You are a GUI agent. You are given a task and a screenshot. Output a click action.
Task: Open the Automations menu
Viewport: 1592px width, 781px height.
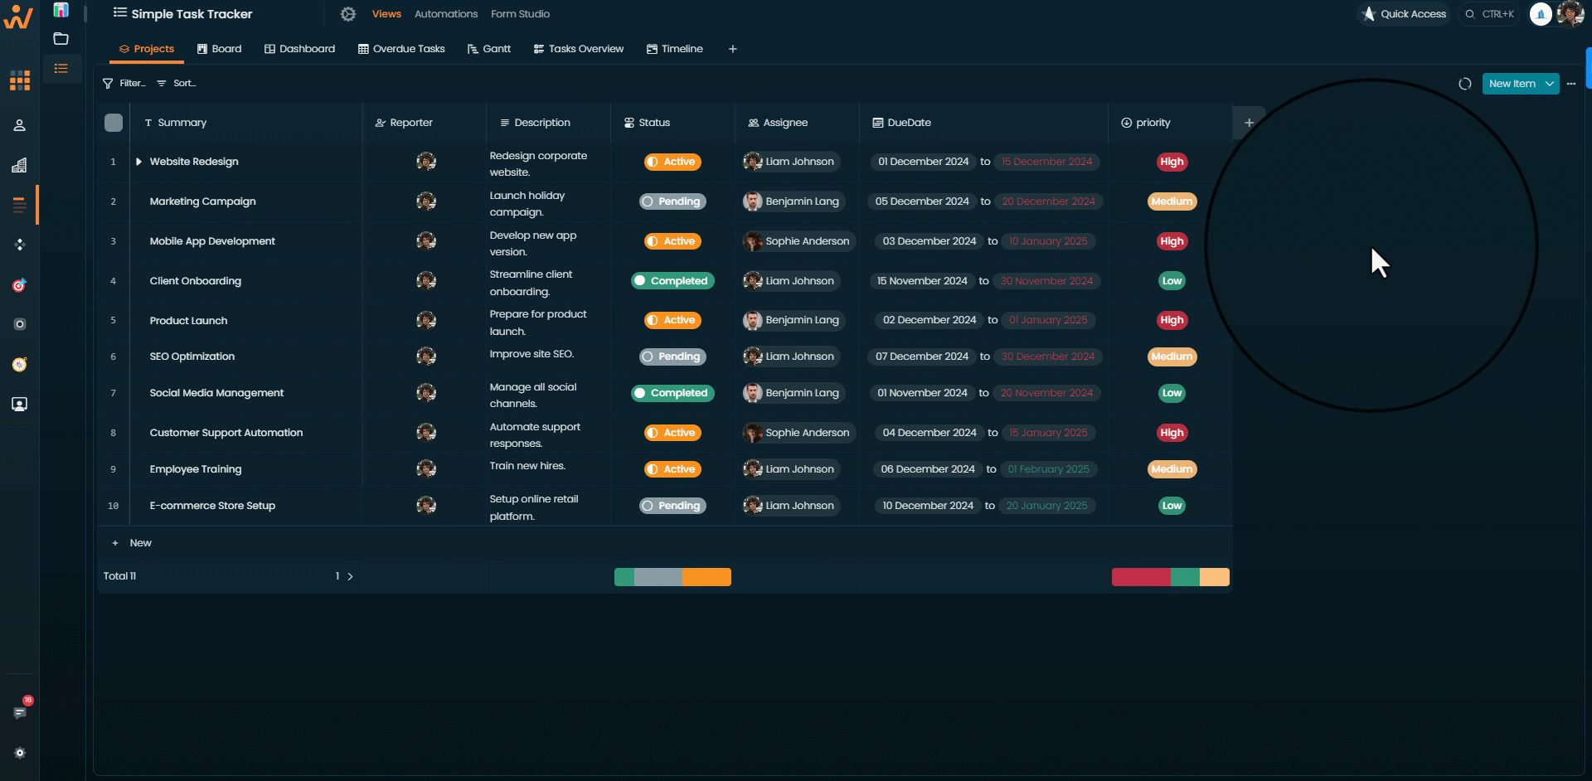(446, 14)
